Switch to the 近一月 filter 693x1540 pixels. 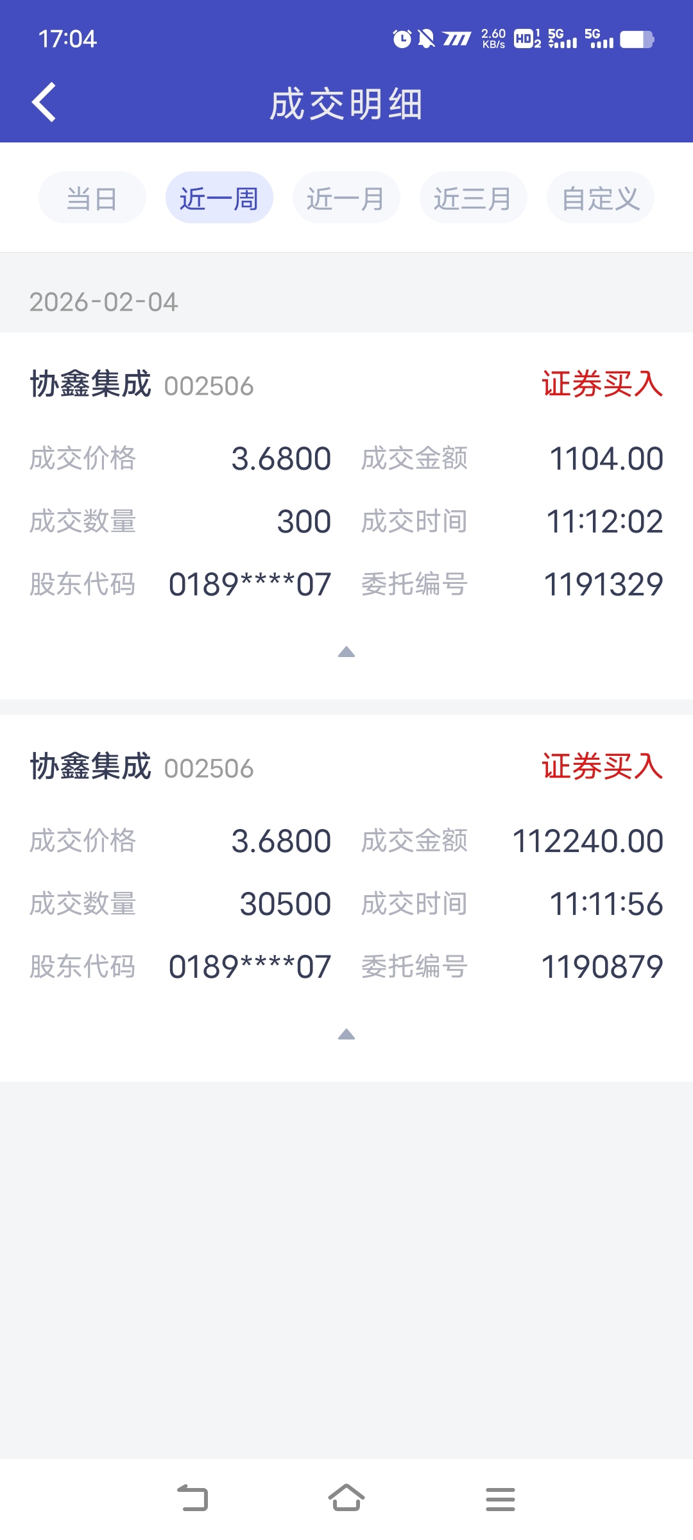tap(346, 198)
